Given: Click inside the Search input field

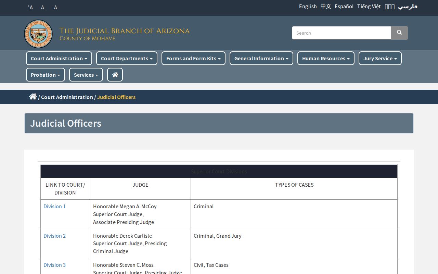Looking at the screenshot, I should click(x=342, y=33).
